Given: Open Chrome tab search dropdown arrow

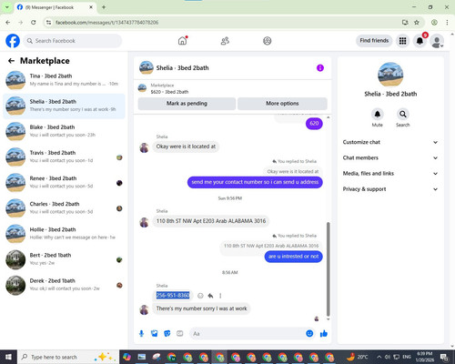Looking at the screenshot, I should pyautogui.click(x=6, y=7).
